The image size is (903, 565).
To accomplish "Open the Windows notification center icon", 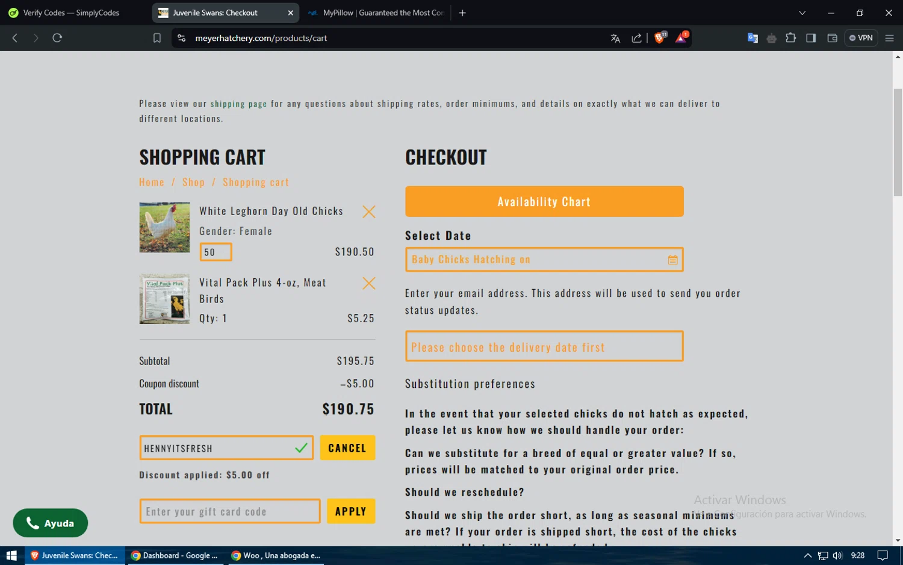I will 883,555.
